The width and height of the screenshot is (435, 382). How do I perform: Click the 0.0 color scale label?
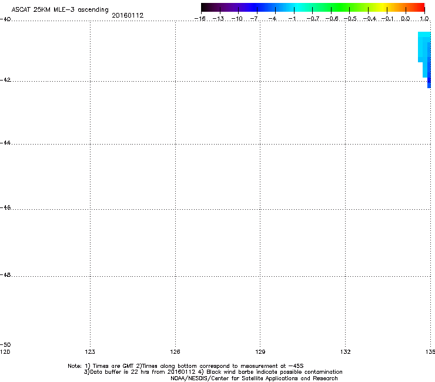pyautogui.click(x=406, y=19)
